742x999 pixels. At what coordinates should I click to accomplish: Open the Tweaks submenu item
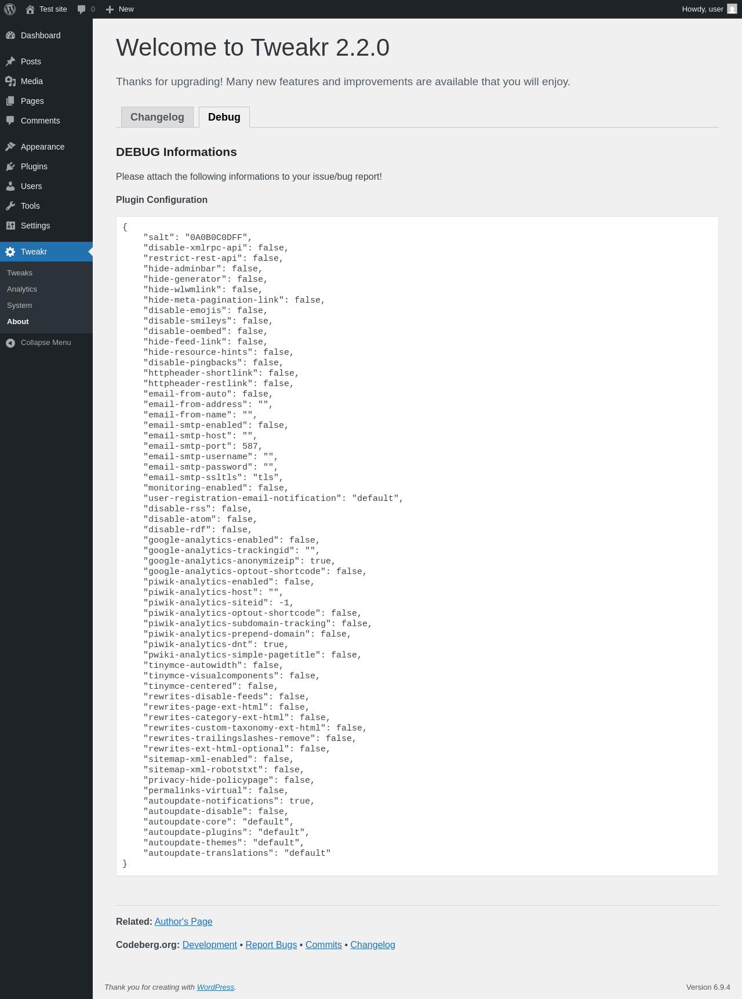pos(20,273)
